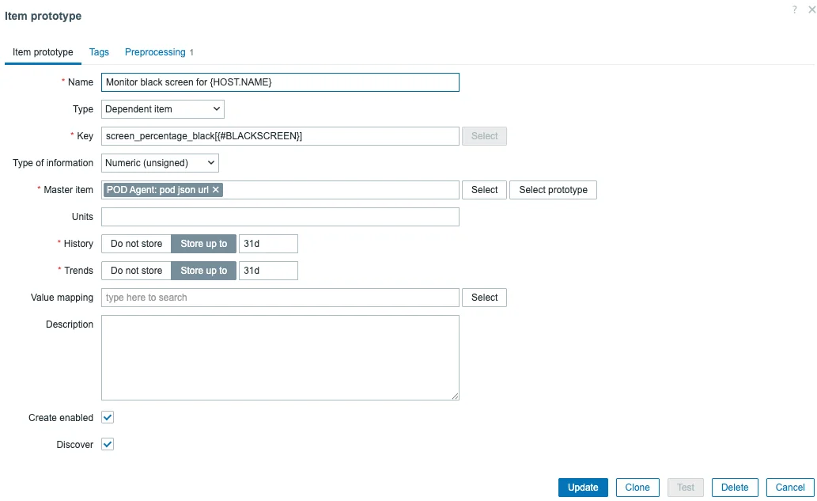Open the Type dropdown
The height and width of the screenshot is (501, 817).
pyautogui.click(x=163, y=109)
